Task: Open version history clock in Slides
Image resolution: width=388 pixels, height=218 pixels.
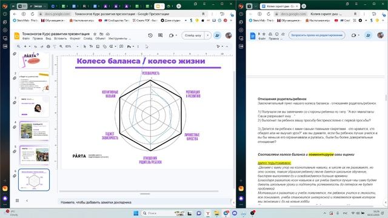Action: (x=150, y=35)
